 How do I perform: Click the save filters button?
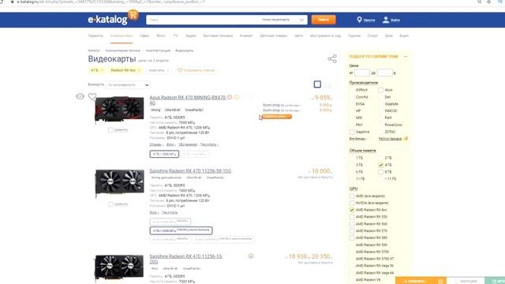point(196,70)
